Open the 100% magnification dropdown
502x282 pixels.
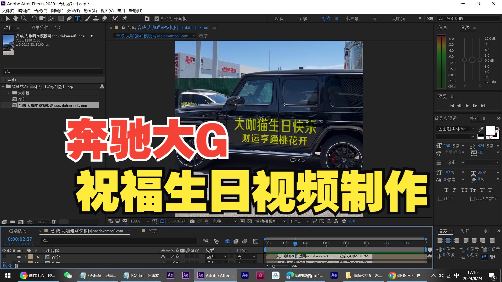[x=140, y=221]
